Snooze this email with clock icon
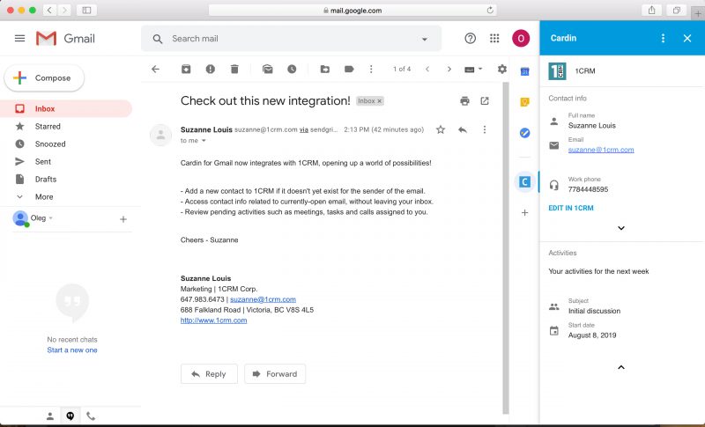This screenshot has width=705, height=427. coord(292,70)
